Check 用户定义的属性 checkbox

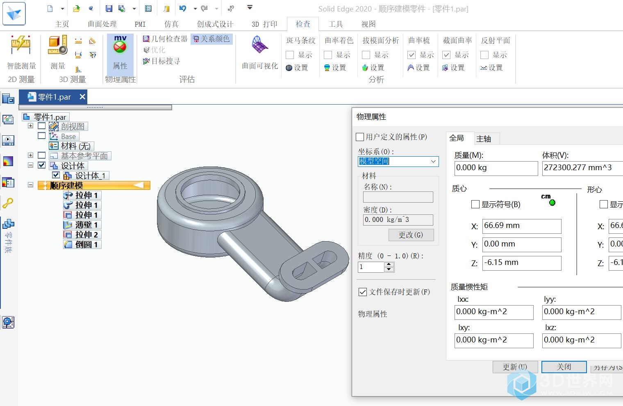point(360,137)
